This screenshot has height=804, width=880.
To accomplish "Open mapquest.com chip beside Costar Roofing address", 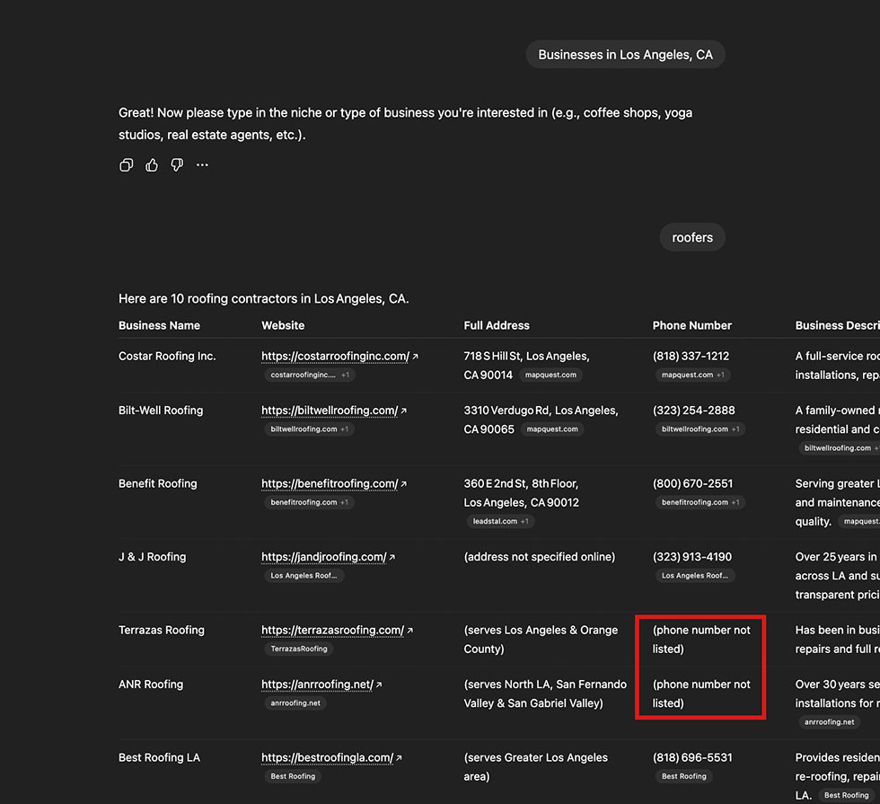I will (x=551, y=375).
